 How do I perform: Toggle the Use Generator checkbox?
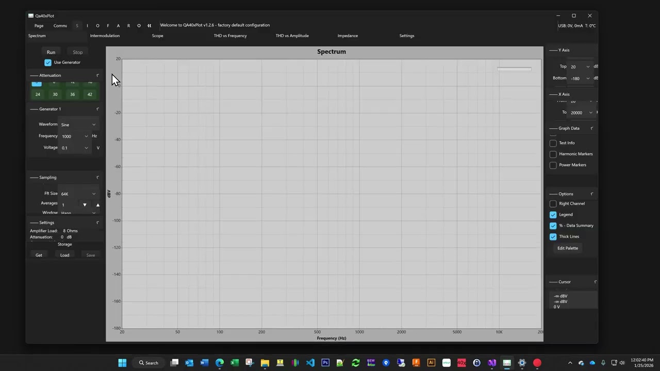[48, 62]
